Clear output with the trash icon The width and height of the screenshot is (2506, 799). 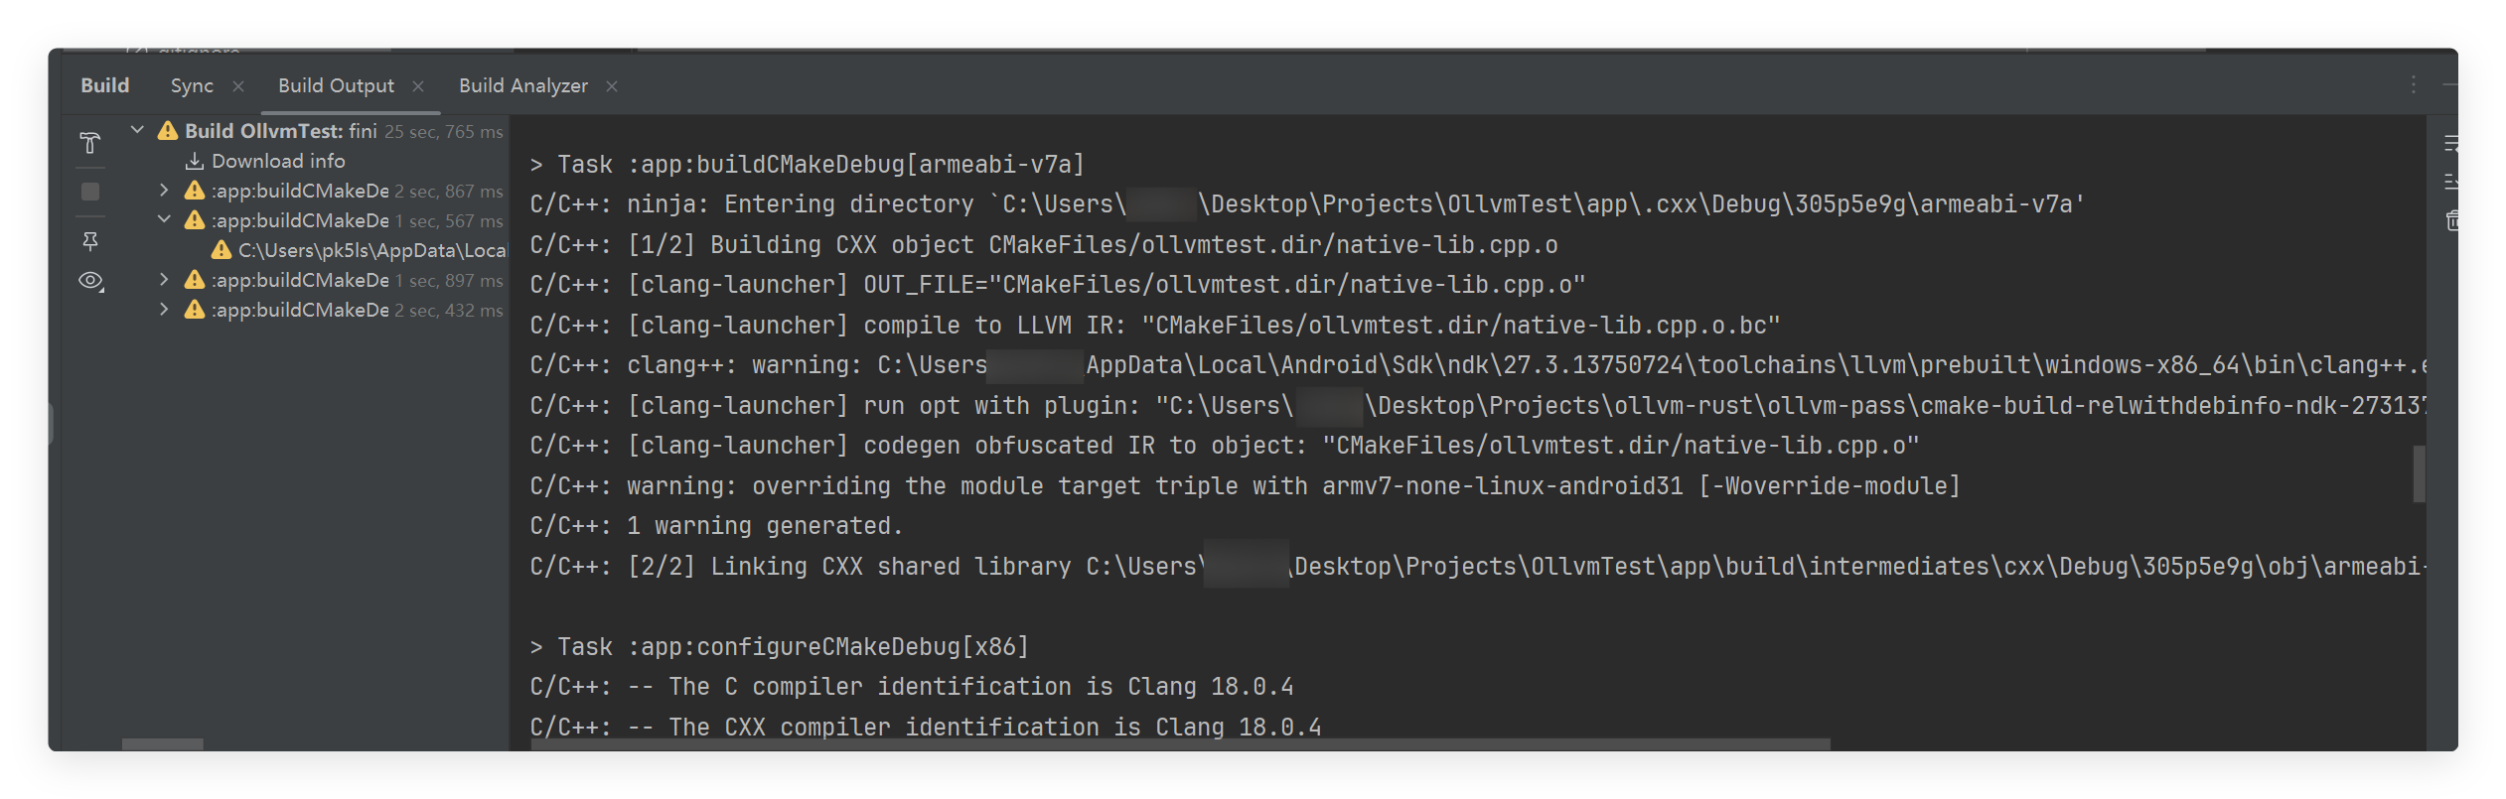click(x=2451, y=220)
